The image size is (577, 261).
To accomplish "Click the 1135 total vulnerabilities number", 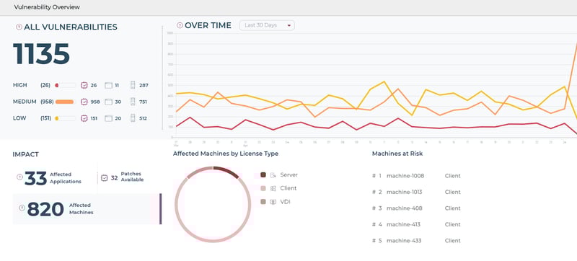I will (x=41, y=54).
